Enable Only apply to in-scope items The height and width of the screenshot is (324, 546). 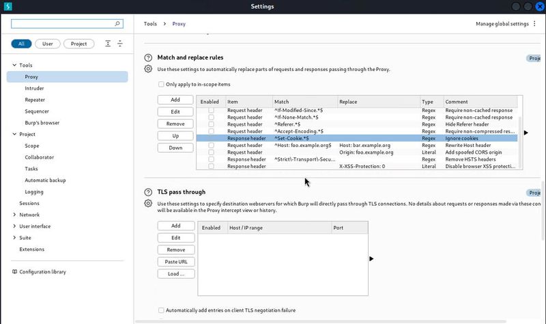coord(161,84)
